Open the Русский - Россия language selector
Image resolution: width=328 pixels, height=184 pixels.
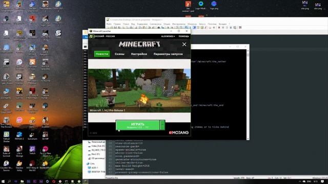pyautogui.click(x=102, y=36)
